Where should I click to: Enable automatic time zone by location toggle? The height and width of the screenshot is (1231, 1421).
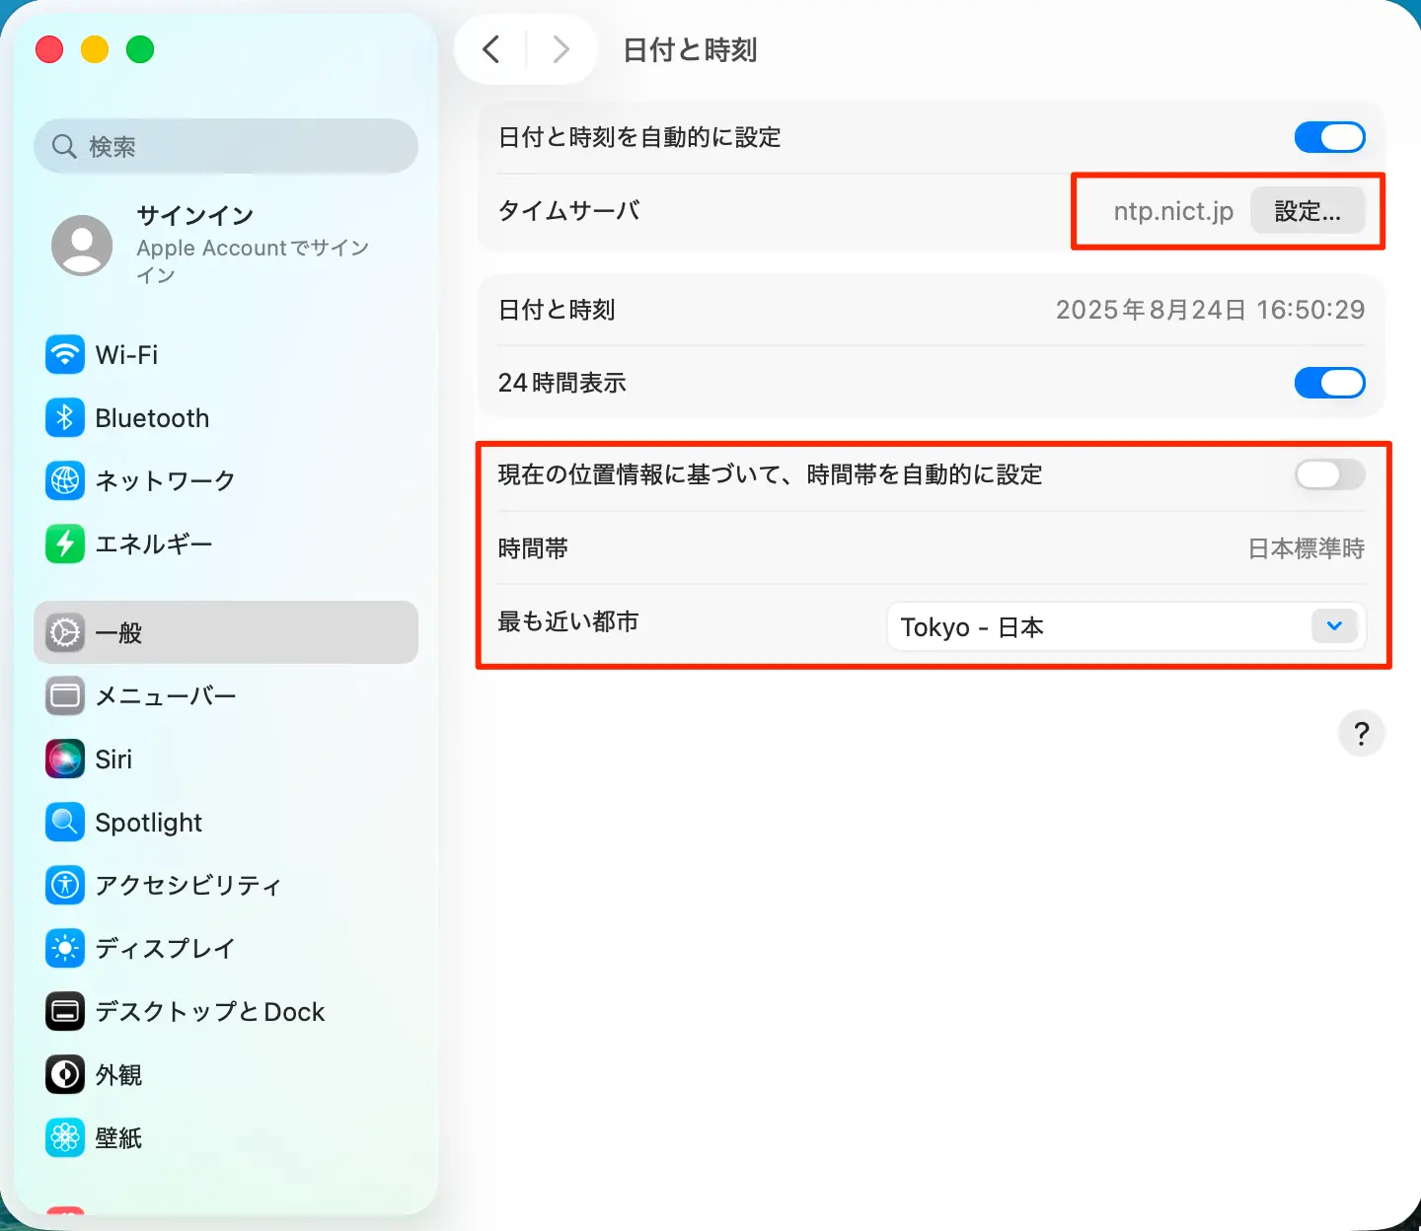point(1329,474)
